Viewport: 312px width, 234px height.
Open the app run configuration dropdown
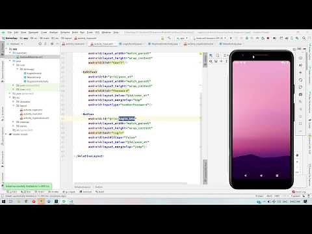(183, 38)
